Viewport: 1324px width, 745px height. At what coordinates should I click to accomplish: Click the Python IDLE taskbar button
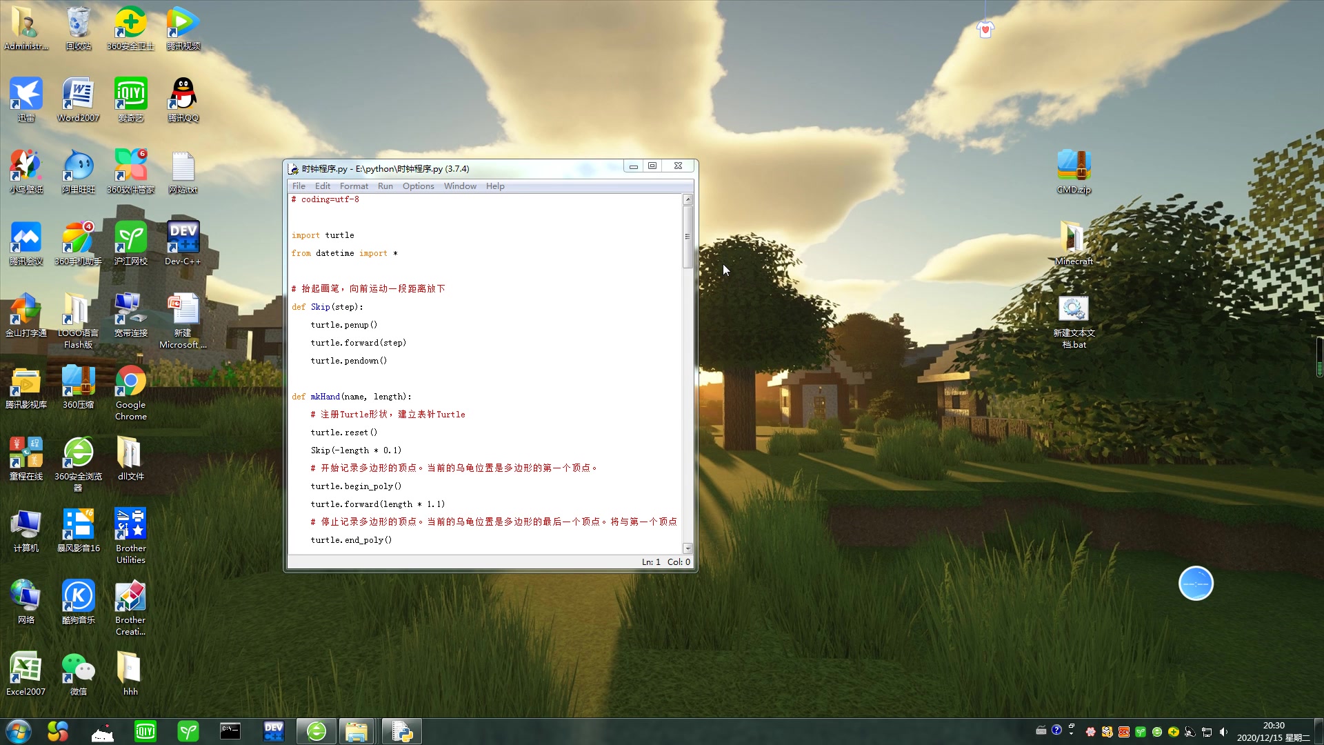[x=401, y=731]
